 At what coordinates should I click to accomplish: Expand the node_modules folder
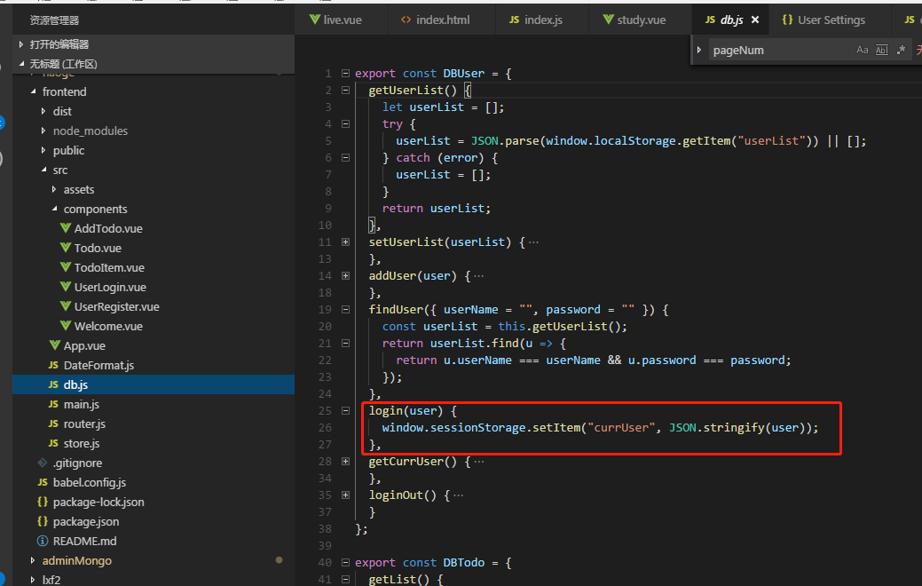(90, 131)
